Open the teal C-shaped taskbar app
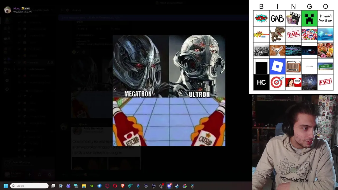338x190 pixels. click(x=130, y=186)
